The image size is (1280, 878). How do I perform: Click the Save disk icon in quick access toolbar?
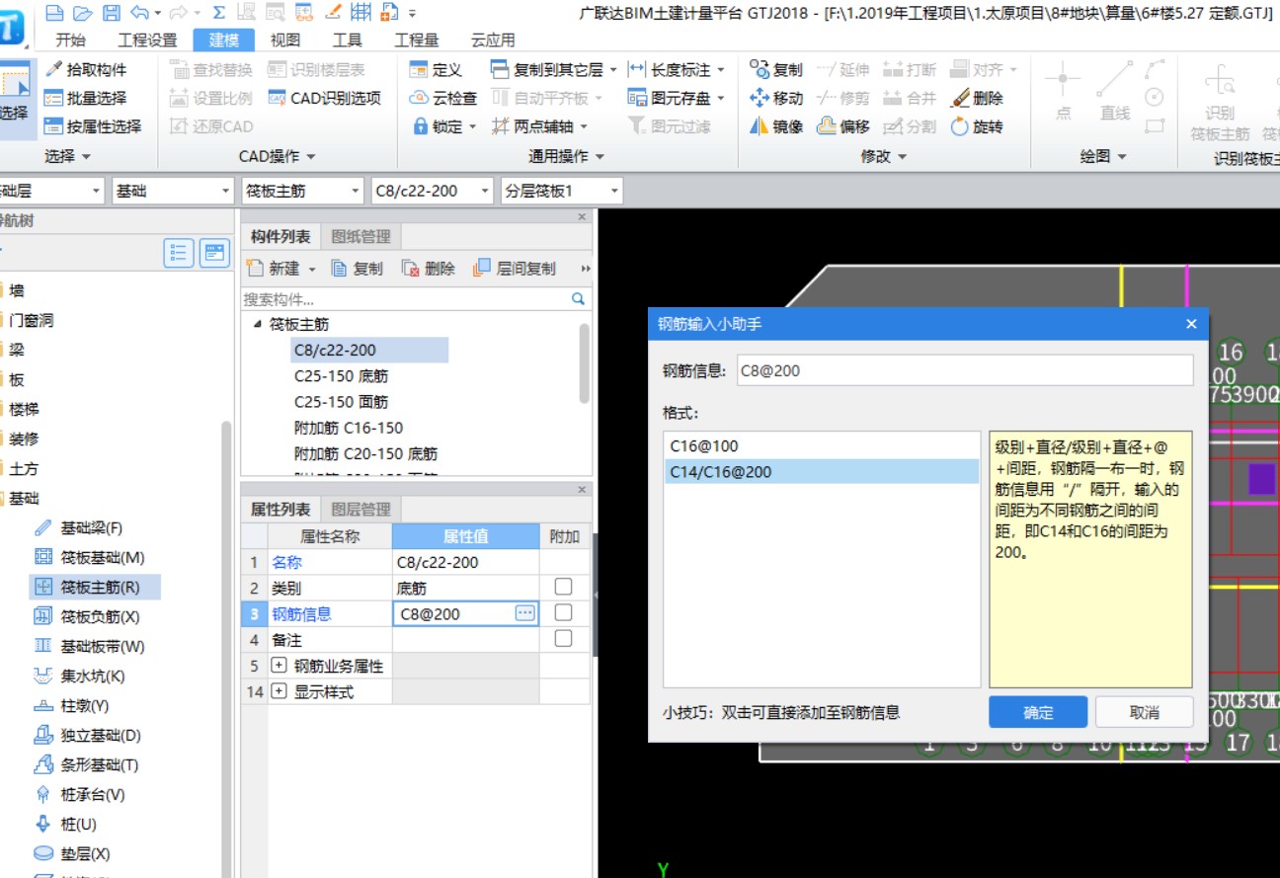point(112,13)
